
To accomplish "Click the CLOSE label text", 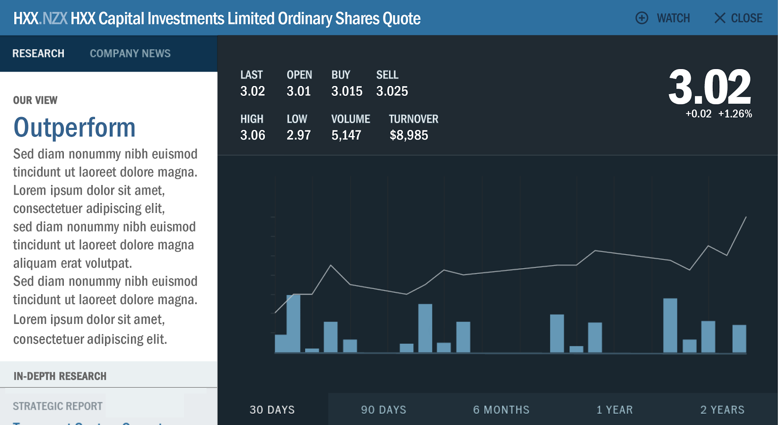I will 747,18.
